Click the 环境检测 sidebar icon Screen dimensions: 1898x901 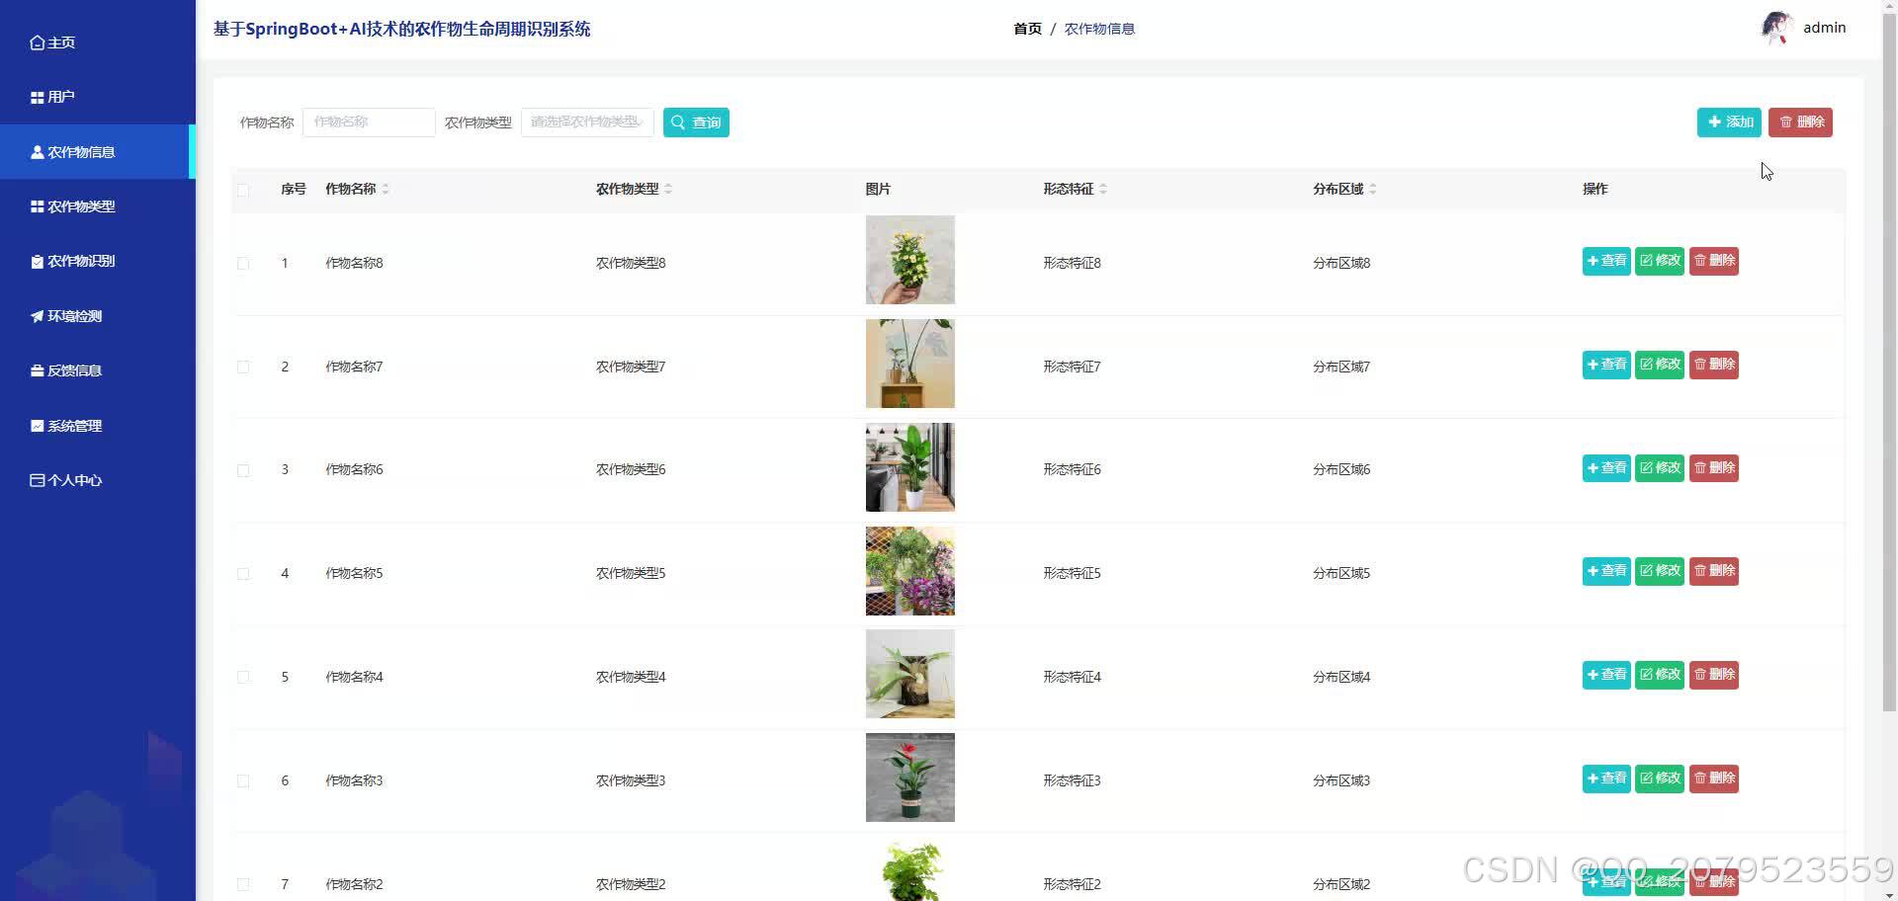coord(36,315)
